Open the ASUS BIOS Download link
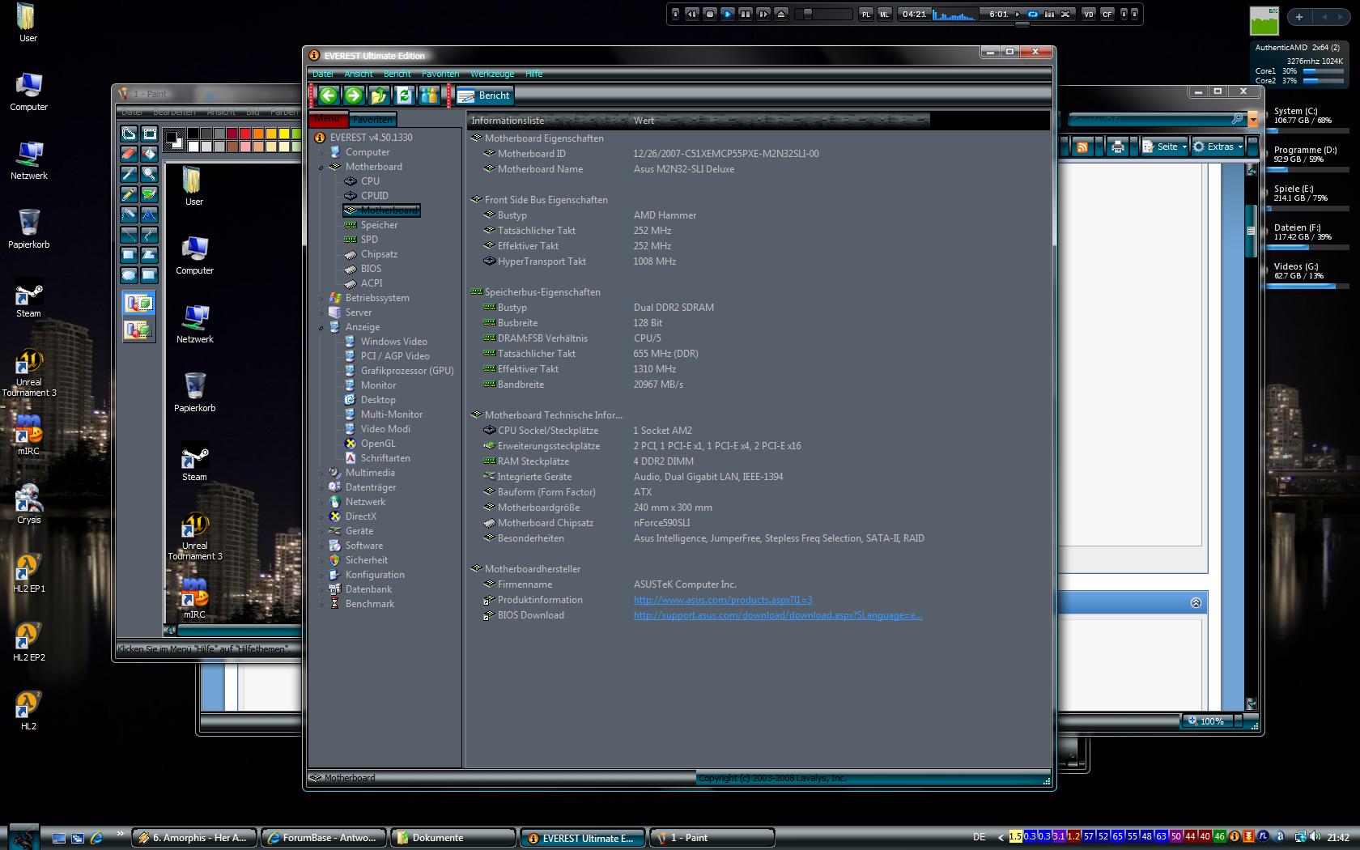The height and width of the screenshot is (850, 1360). pos(778,615)
